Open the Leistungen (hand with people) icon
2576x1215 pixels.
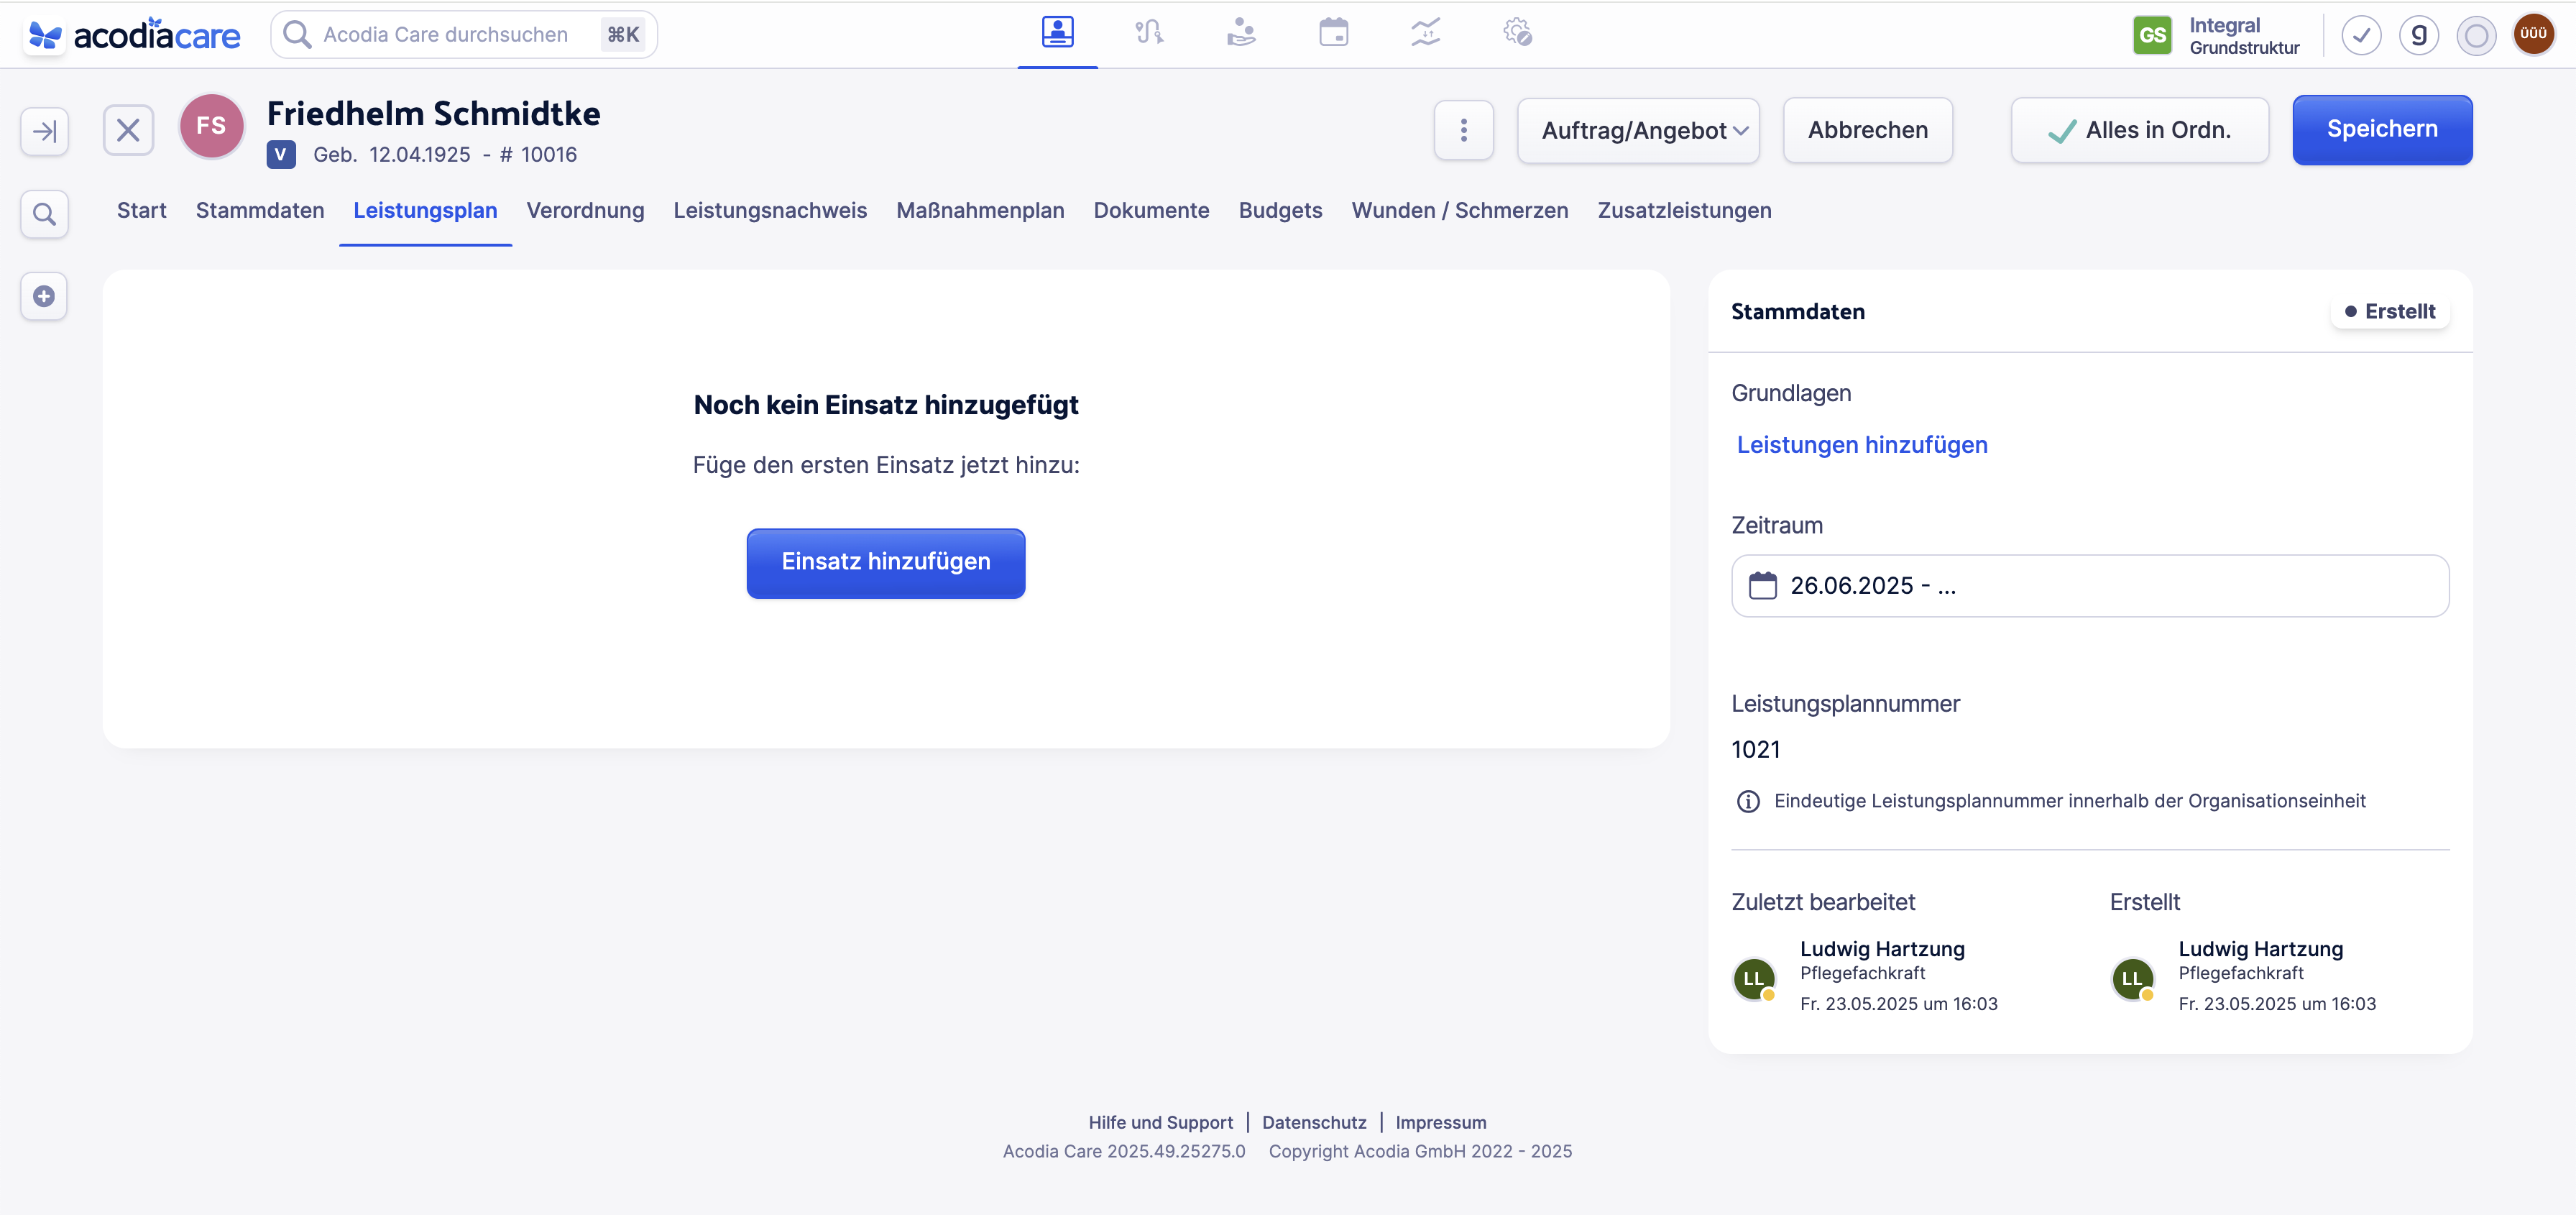point(1241,33)
